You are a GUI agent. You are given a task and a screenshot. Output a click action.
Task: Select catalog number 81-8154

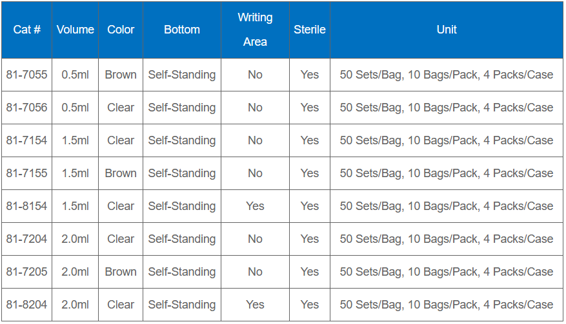[26, 206]
